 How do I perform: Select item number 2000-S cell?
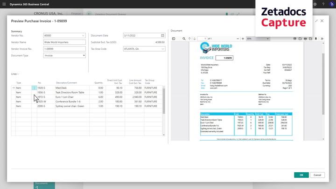pos(46,106)
